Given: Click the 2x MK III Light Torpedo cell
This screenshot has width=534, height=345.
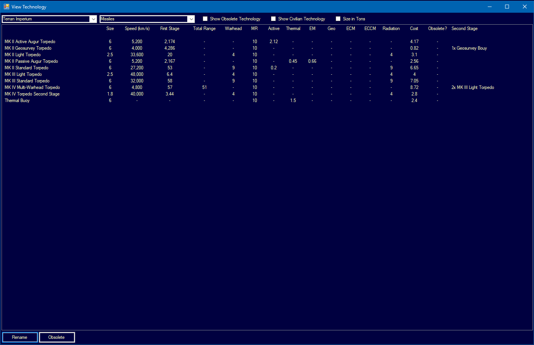Looking at the screenshot, I should [473, 87].
